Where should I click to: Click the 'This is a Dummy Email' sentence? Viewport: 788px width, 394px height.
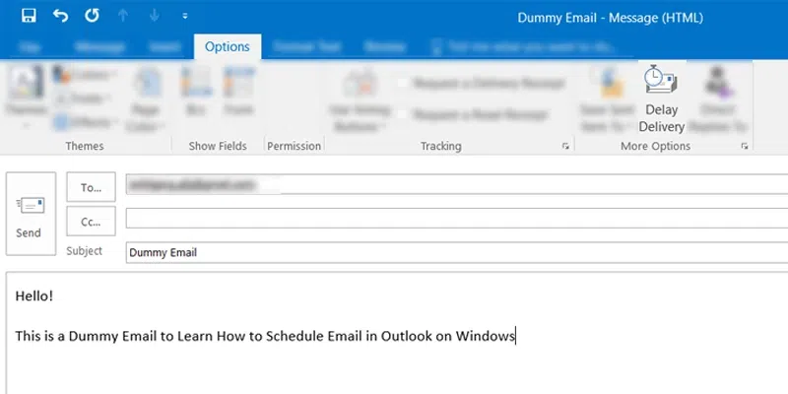(x=265, y=336)
